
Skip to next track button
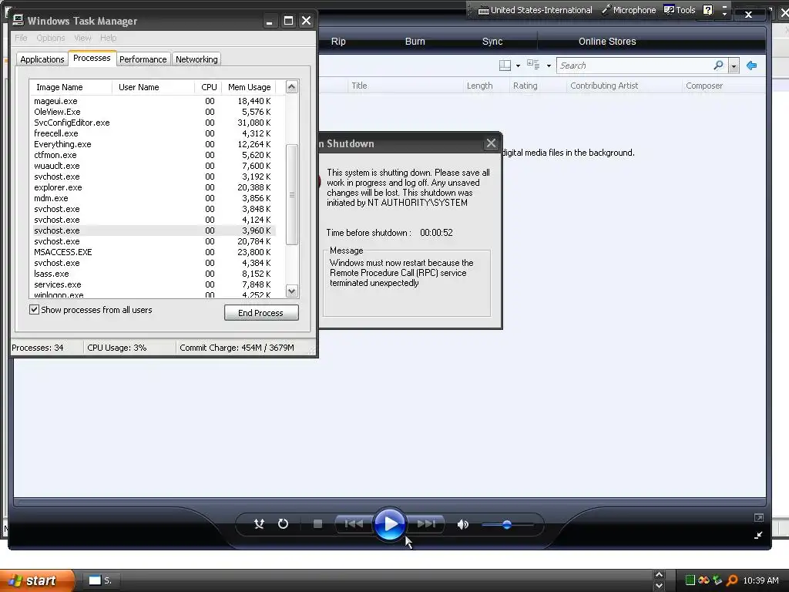[425, 524]
